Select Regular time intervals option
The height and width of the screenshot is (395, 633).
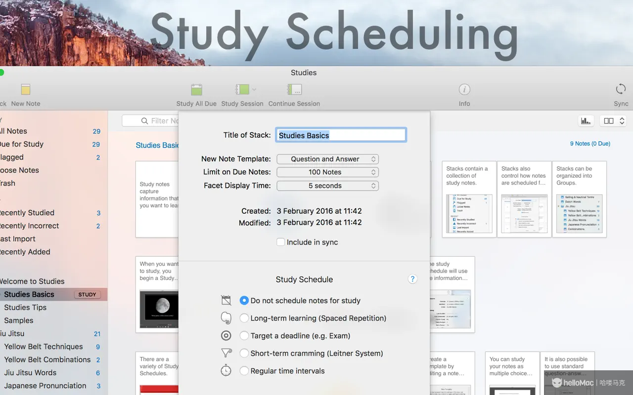(244, 371)
